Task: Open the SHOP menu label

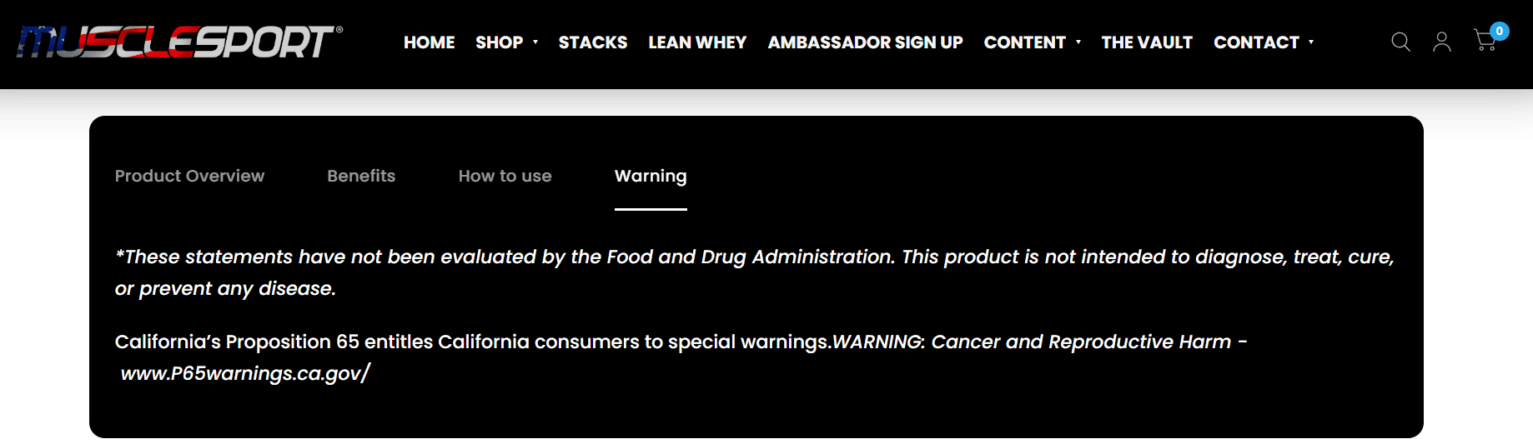Action: 499,42
